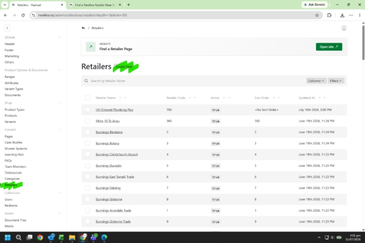
Task: Bookmark this page with the star icon
Action: 317,15
